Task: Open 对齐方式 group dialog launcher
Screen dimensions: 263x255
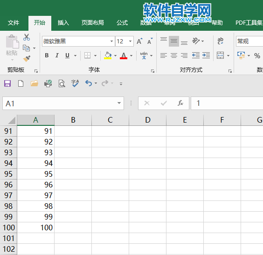Action: (230, 71)
